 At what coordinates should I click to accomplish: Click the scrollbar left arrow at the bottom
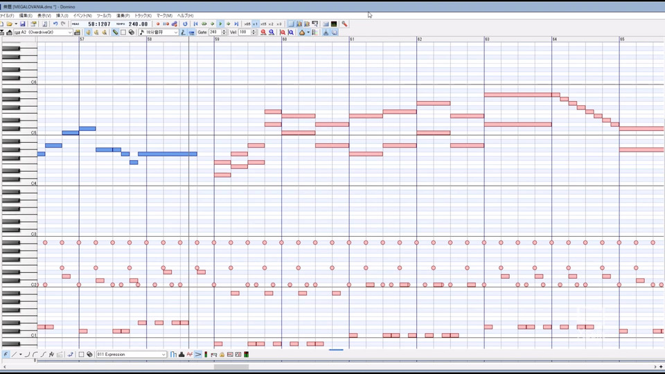(x=4, y=367)
